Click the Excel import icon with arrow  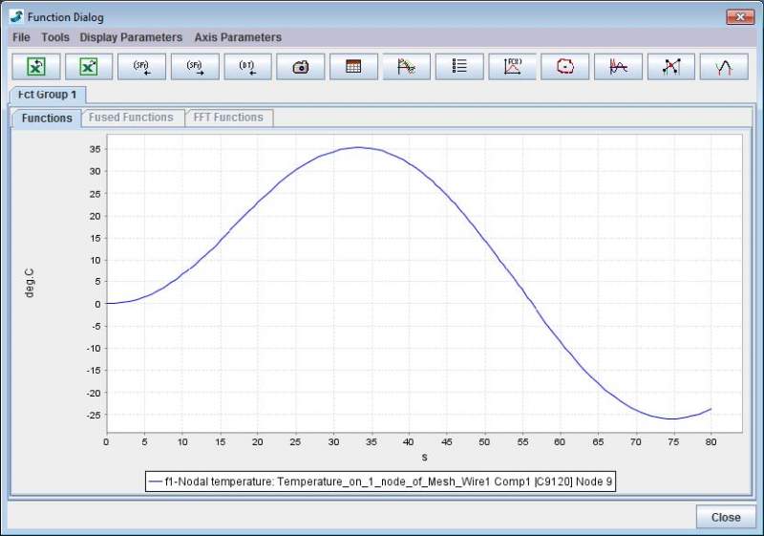(36, 66)
